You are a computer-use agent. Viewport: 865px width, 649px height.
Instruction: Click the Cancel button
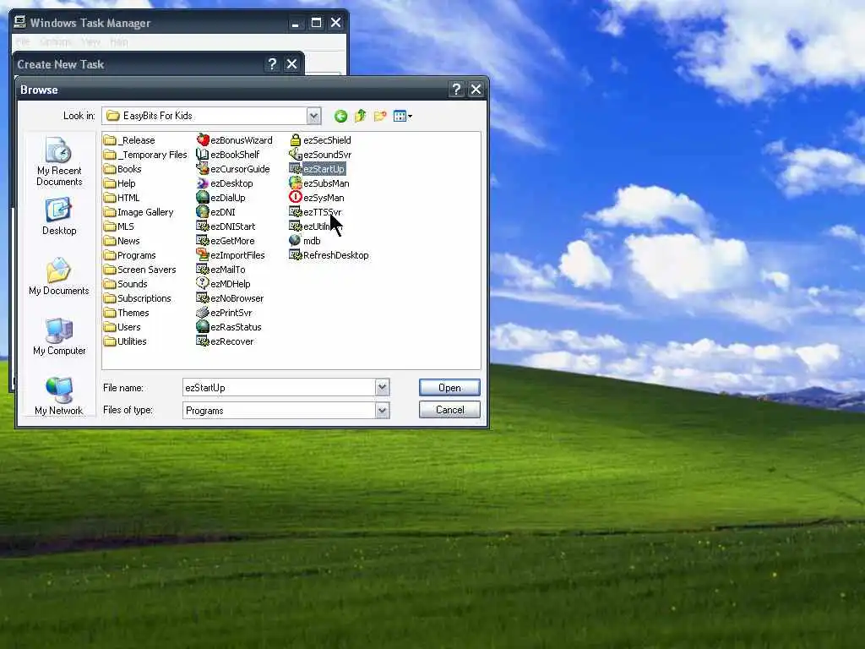(x=449, y=410)
